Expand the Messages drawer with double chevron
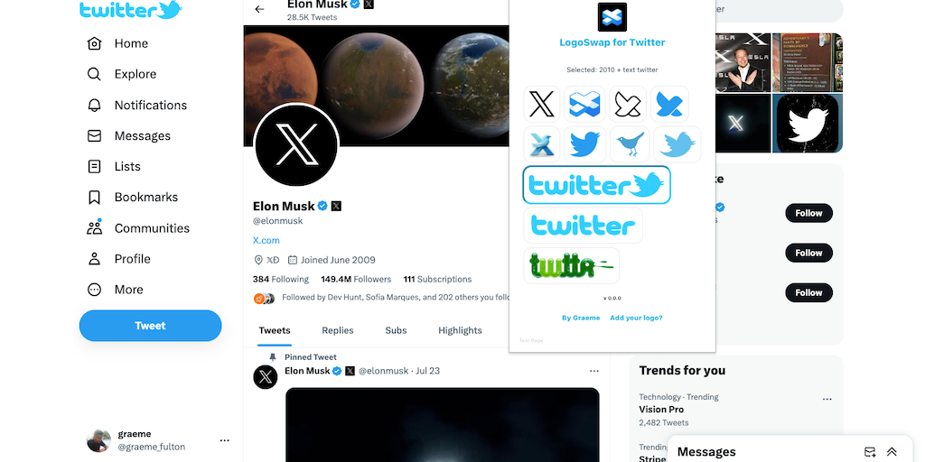The width and height of the screenshot is (925, 462). [892, 451]
